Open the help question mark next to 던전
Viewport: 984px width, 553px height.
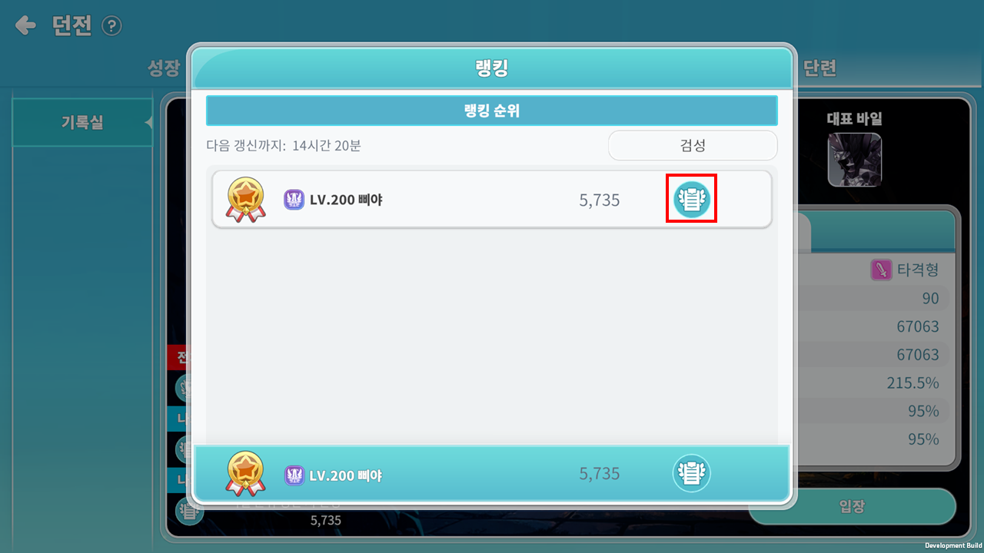click(111, 26)
